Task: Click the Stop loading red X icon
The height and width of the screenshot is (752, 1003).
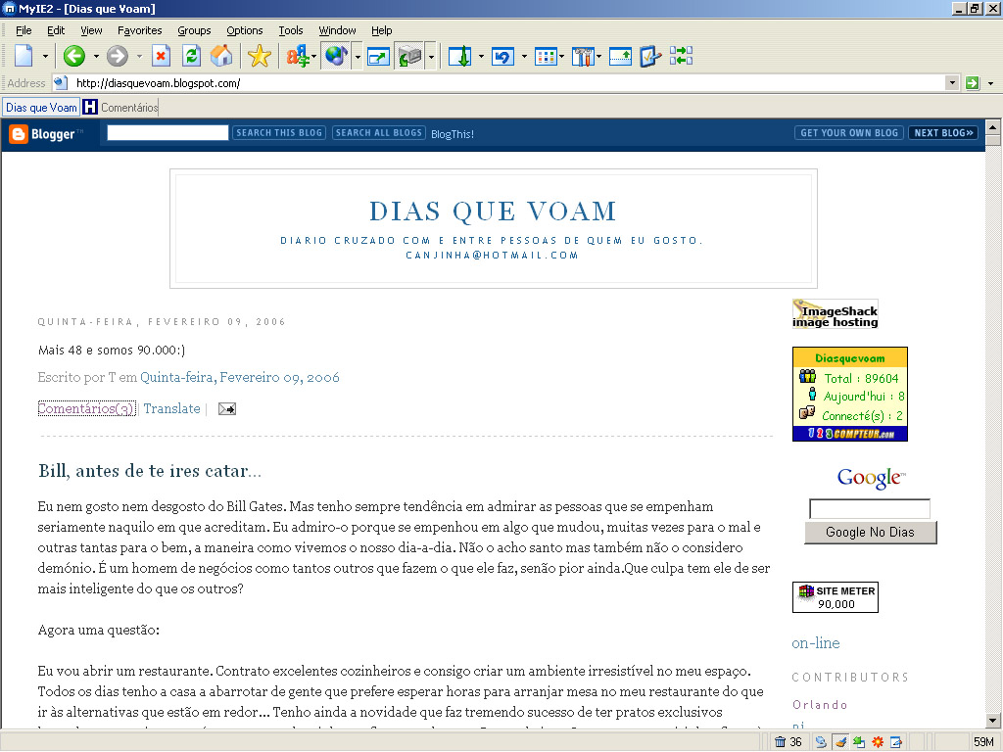Action: [161, 56]
